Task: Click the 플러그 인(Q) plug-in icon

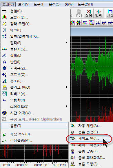Action: [4, 87]
